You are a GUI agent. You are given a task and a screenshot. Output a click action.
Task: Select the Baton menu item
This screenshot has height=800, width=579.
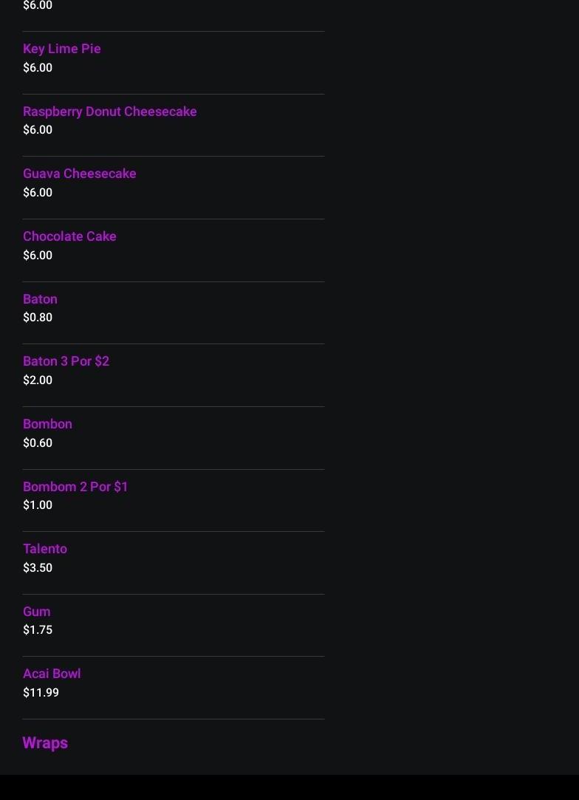40,299
